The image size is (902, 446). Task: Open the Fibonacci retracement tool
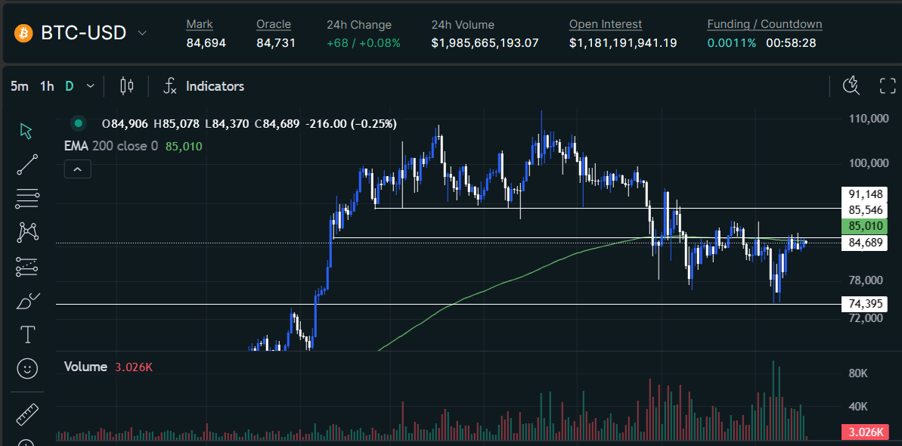[x=27, y=199]
